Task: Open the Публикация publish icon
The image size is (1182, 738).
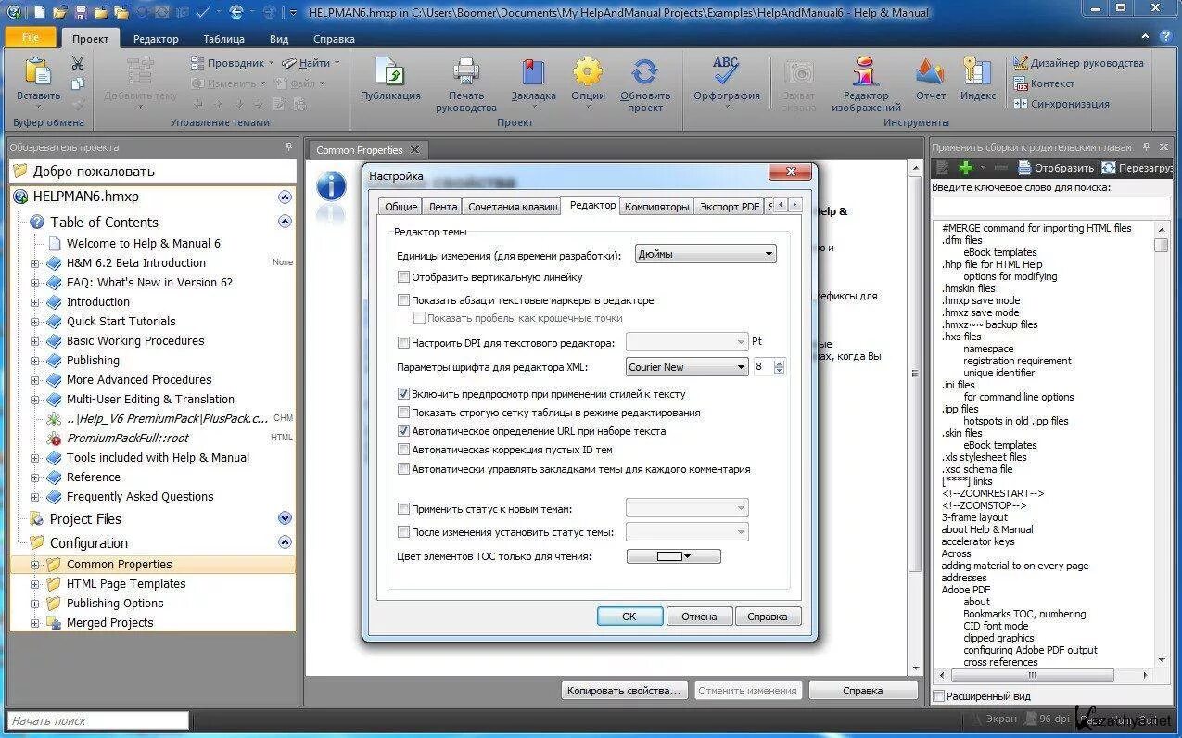Action: point(390,72)
